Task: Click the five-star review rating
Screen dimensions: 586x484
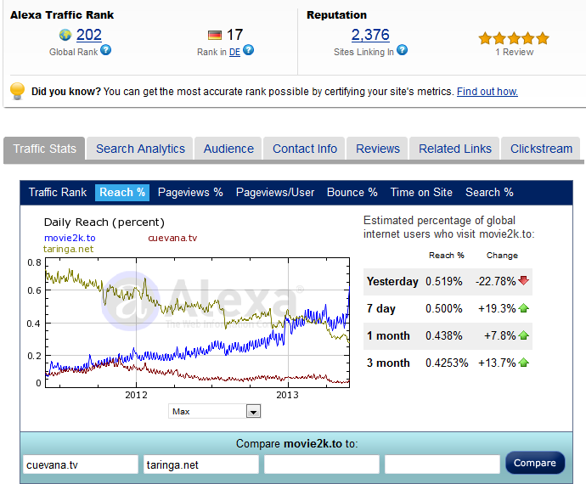Action: (514, 38)
